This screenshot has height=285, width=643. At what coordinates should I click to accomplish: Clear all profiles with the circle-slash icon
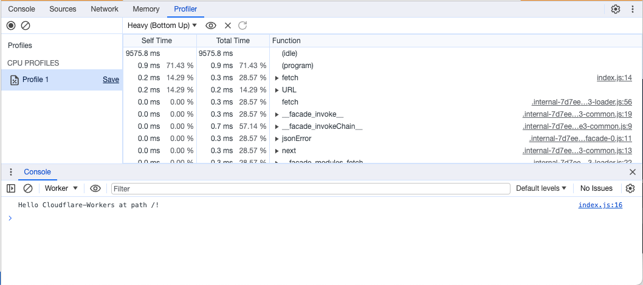click(x=26, y=26)
